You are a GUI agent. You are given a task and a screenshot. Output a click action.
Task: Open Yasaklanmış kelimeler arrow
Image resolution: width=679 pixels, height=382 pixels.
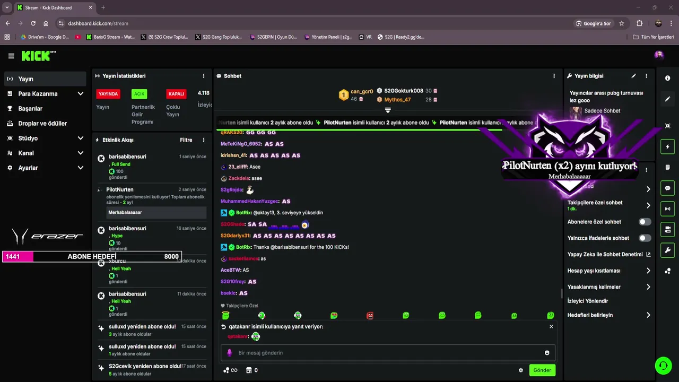click(648, 287)
